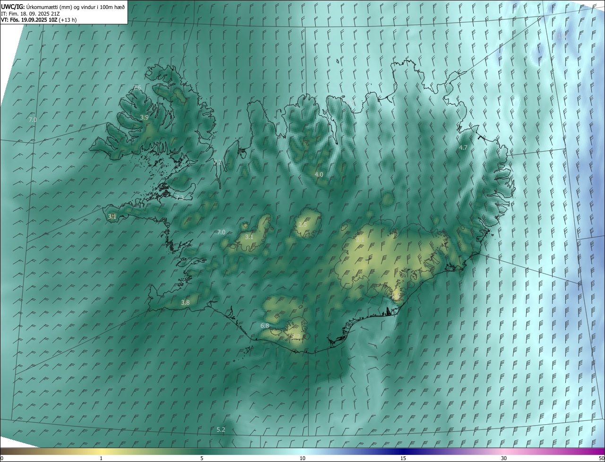The width and height of the screenshot is (605, 462).
Task: Click the '5' tick label on the color scale
Action: point(202,458)
